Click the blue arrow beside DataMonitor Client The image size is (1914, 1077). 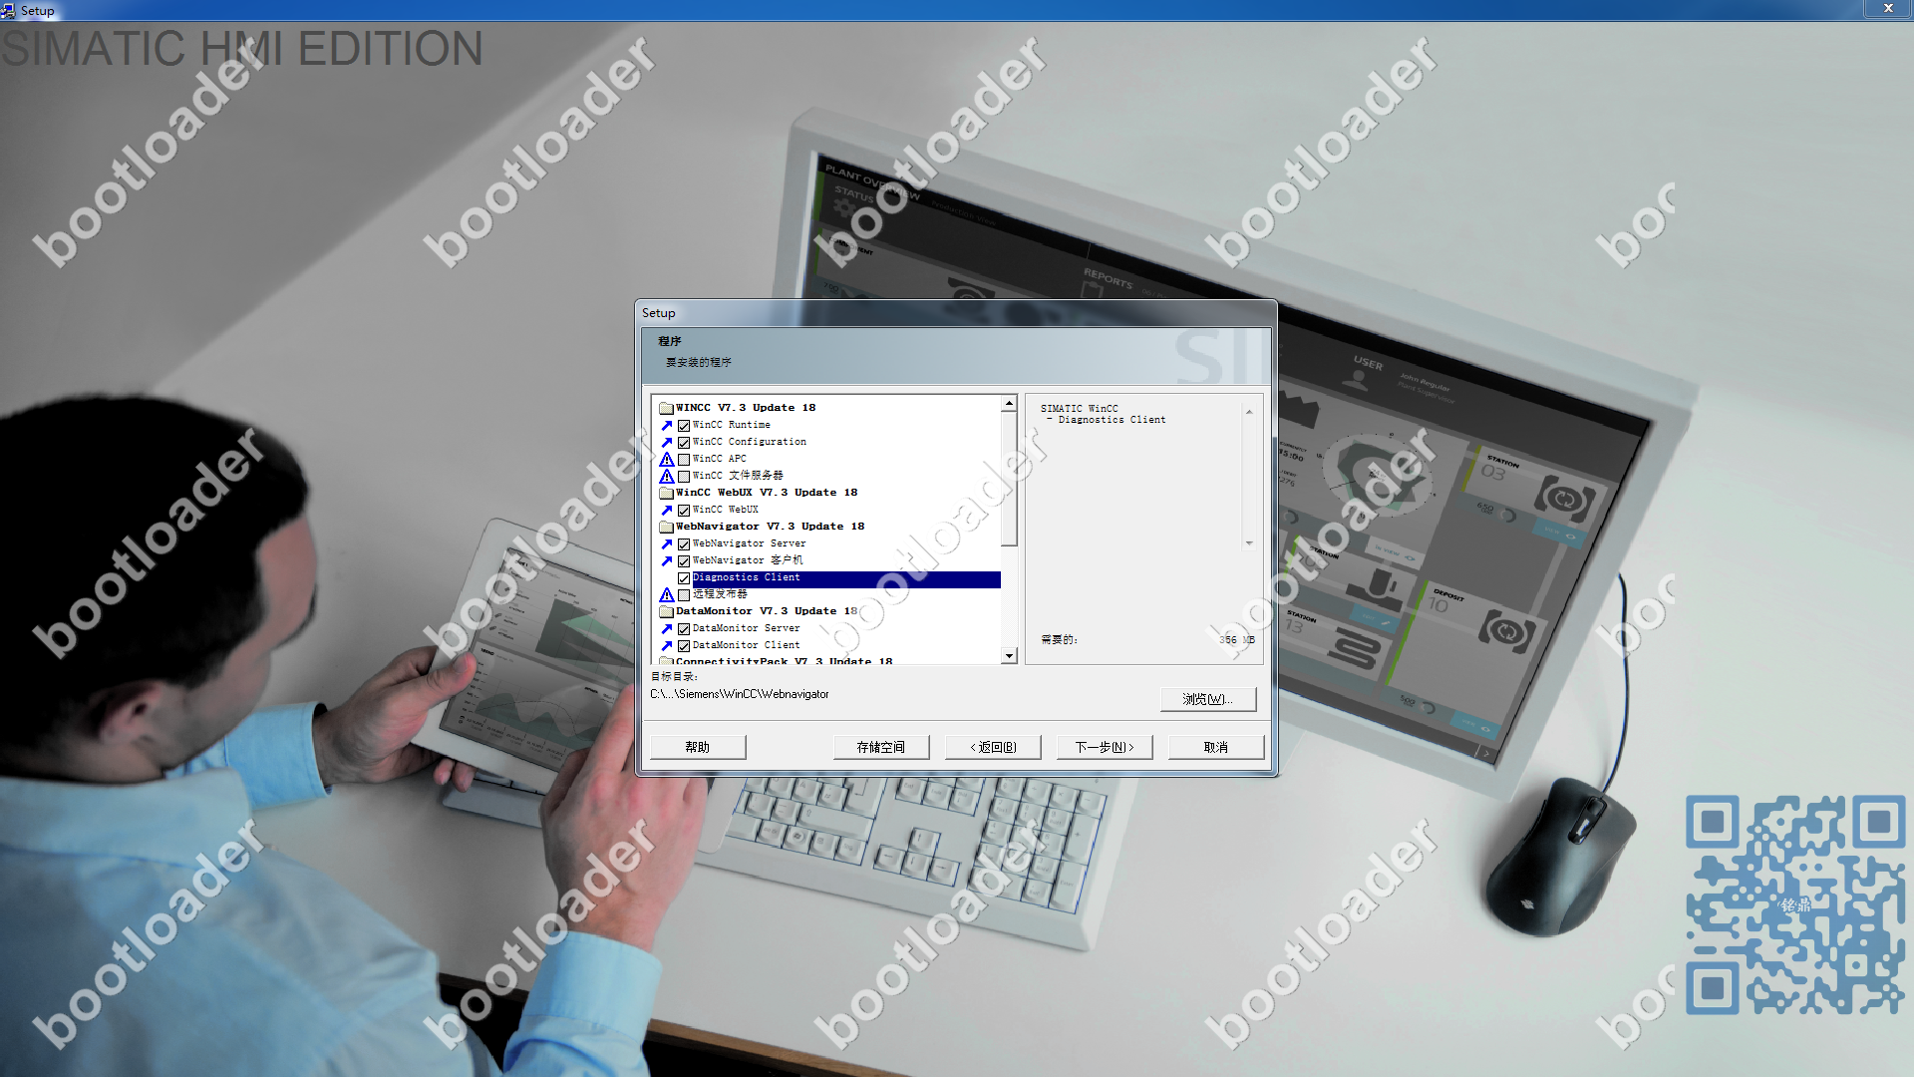667,645
